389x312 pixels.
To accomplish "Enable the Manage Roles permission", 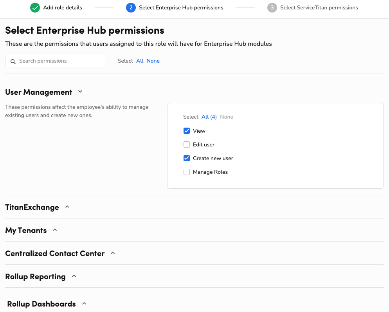I will coord(187,172).
